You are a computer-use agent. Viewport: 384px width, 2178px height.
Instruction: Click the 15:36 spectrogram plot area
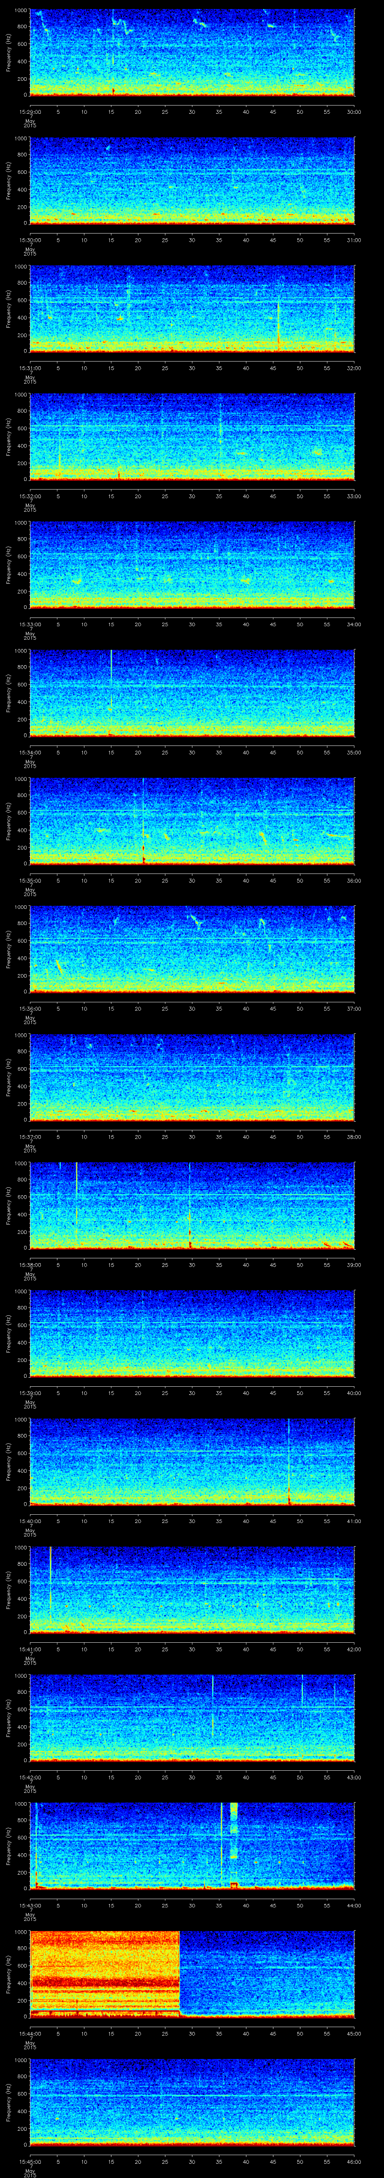pyautogui.click(x=192, y=949)
